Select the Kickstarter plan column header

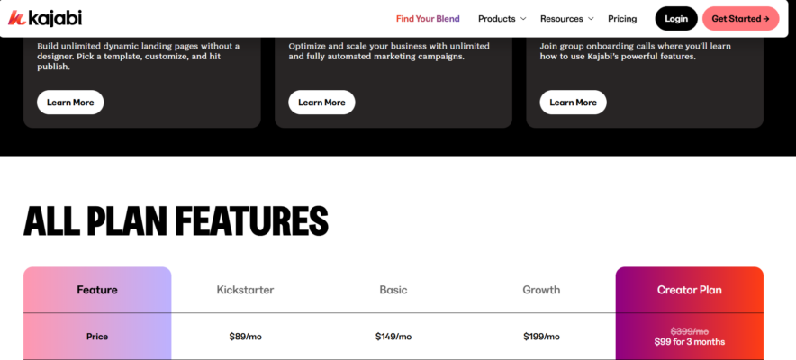click(x=245, y=290)
